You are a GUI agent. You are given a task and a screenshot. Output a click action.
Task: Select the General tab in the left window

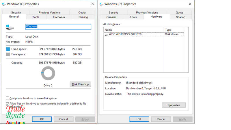coord(14,17)
